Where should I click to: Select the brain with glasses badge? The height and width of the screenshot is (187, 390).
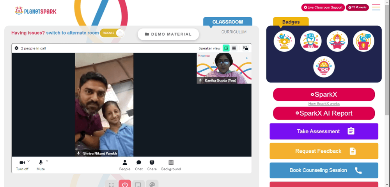(324, 67)
